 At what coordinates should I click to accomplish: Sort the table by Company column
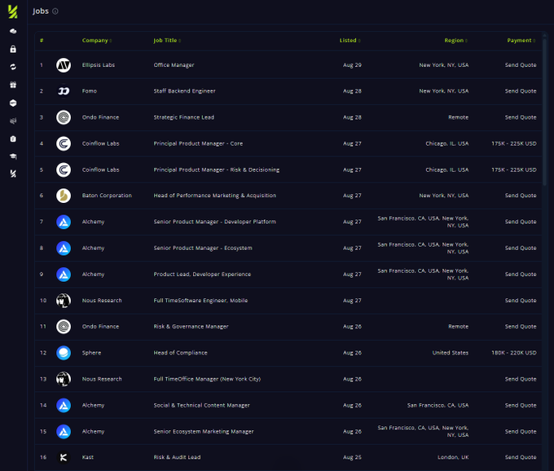[x=97, y=40]
